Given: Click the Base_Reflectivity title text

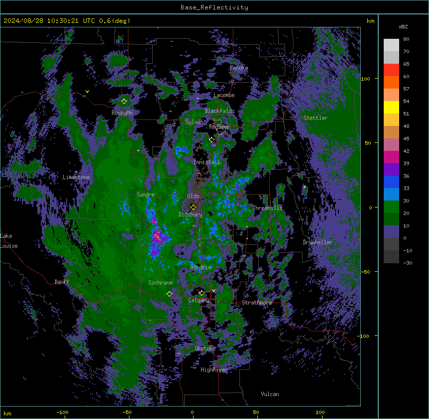Looking at the screenshot, I should pos(214,7).
